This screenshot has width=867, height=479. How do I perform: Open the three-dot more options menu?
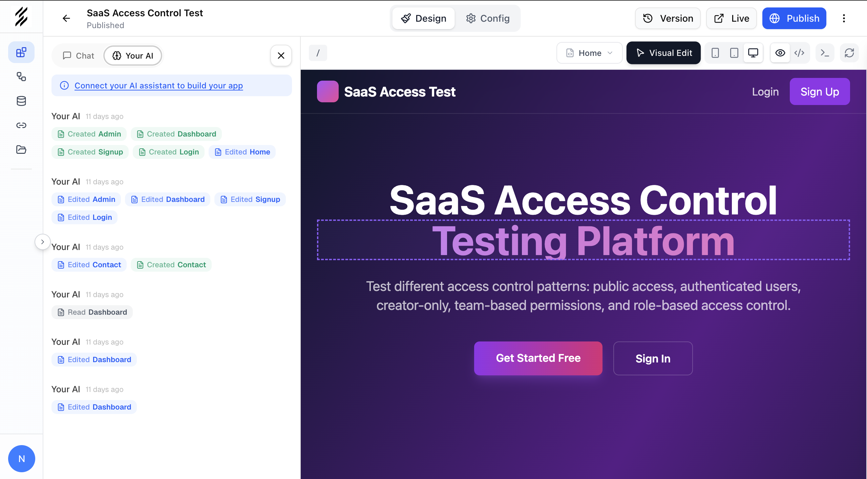pyautogui.click(x=844, y=18)
